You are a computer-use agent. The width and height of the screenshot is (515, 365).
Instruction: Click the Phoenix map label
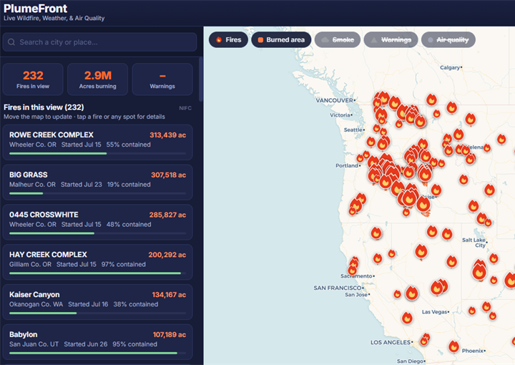pyautogui.click(x=473, y=351)
